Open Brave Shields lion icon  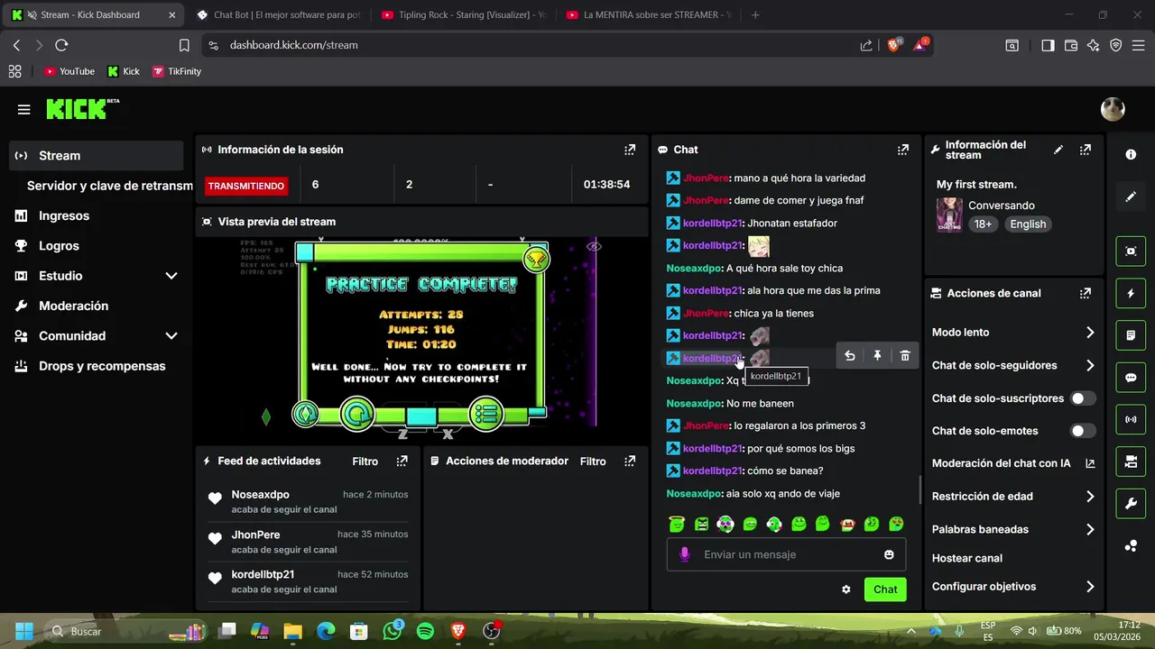[x=894, y=45]
